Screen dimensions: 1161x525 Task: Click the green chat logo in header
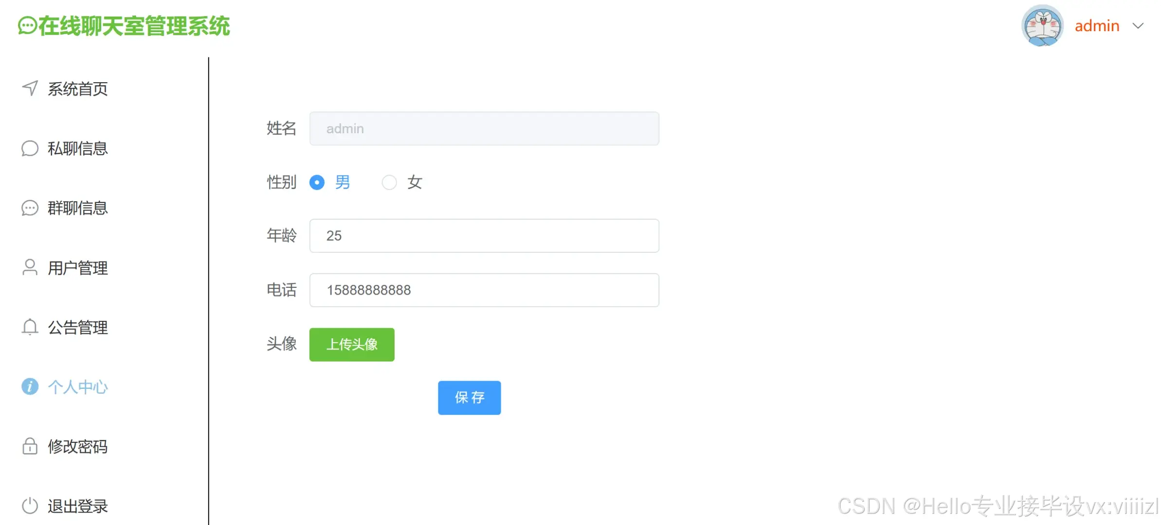pos(27,26)
